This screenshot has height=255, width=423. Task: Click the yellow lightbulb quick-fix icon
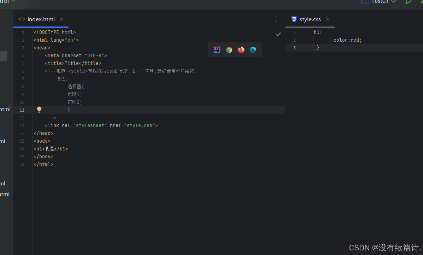[x=39, y=109]
